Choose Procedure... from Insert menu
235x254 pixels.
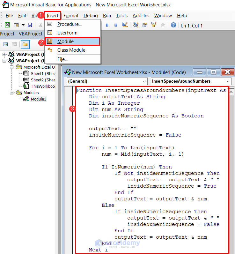pos(72,24)
